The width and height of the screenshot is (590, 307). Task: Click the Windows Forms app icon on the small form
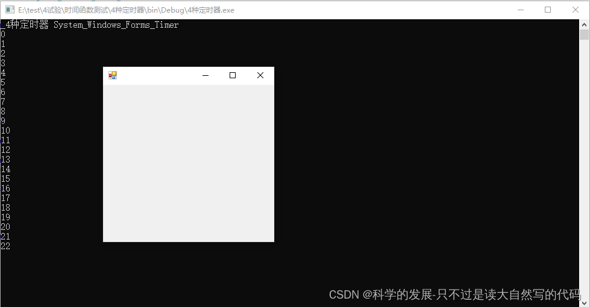pos(113,75)
